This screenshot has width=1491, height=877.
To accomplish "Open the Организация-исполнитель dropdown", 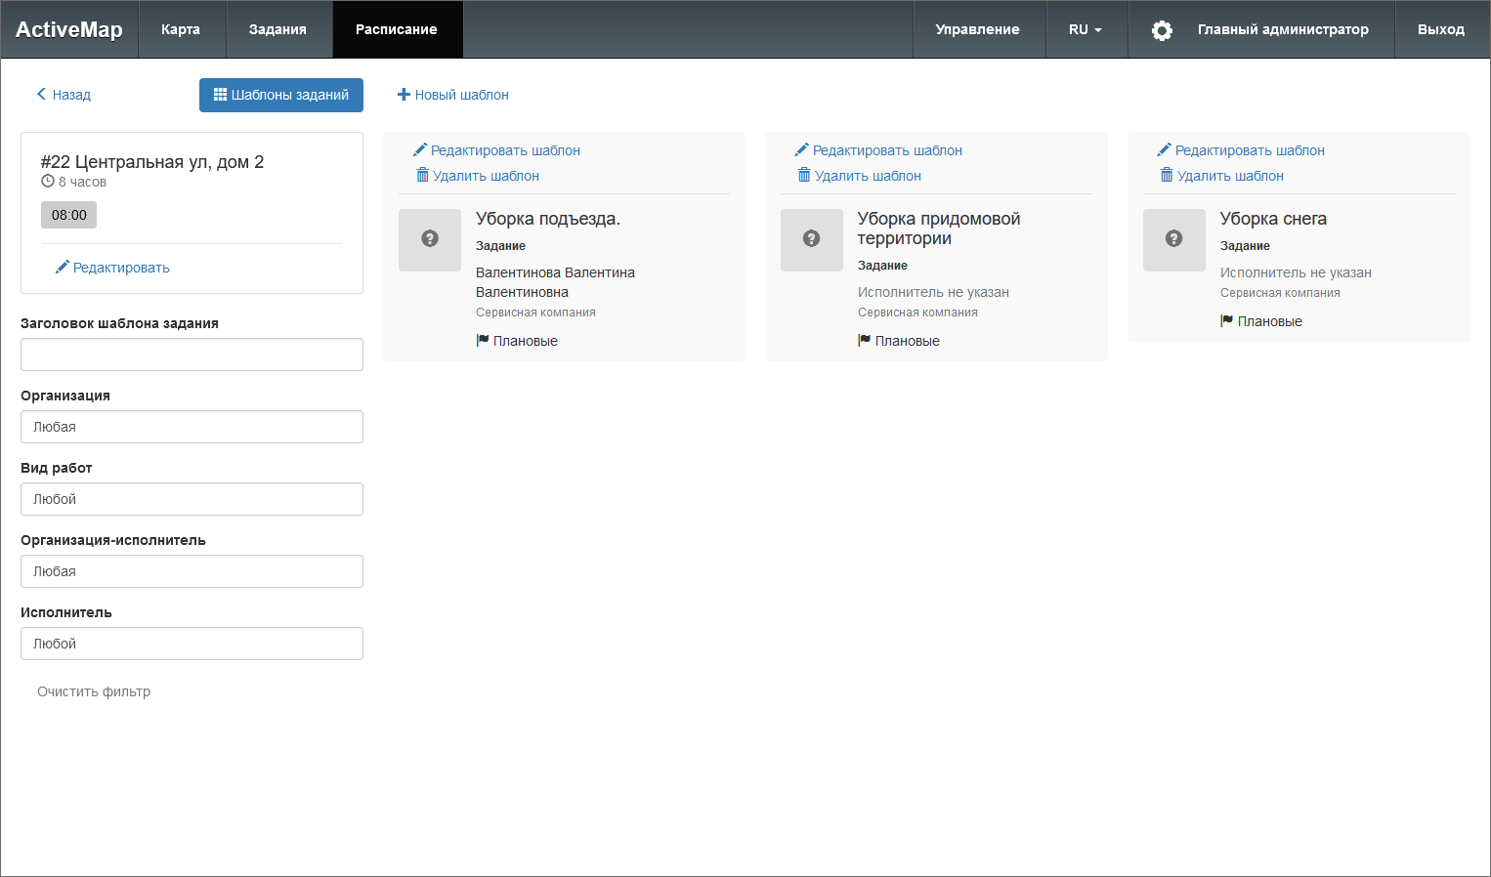I will [x=192, y=571].
